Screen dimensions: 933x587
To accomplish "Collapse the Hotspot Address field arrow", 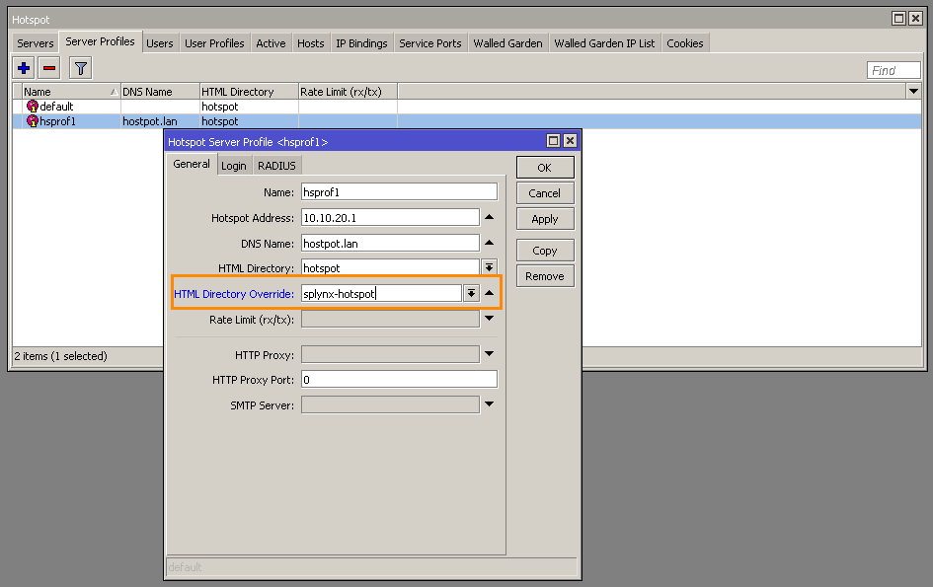I will coord(490,218).
